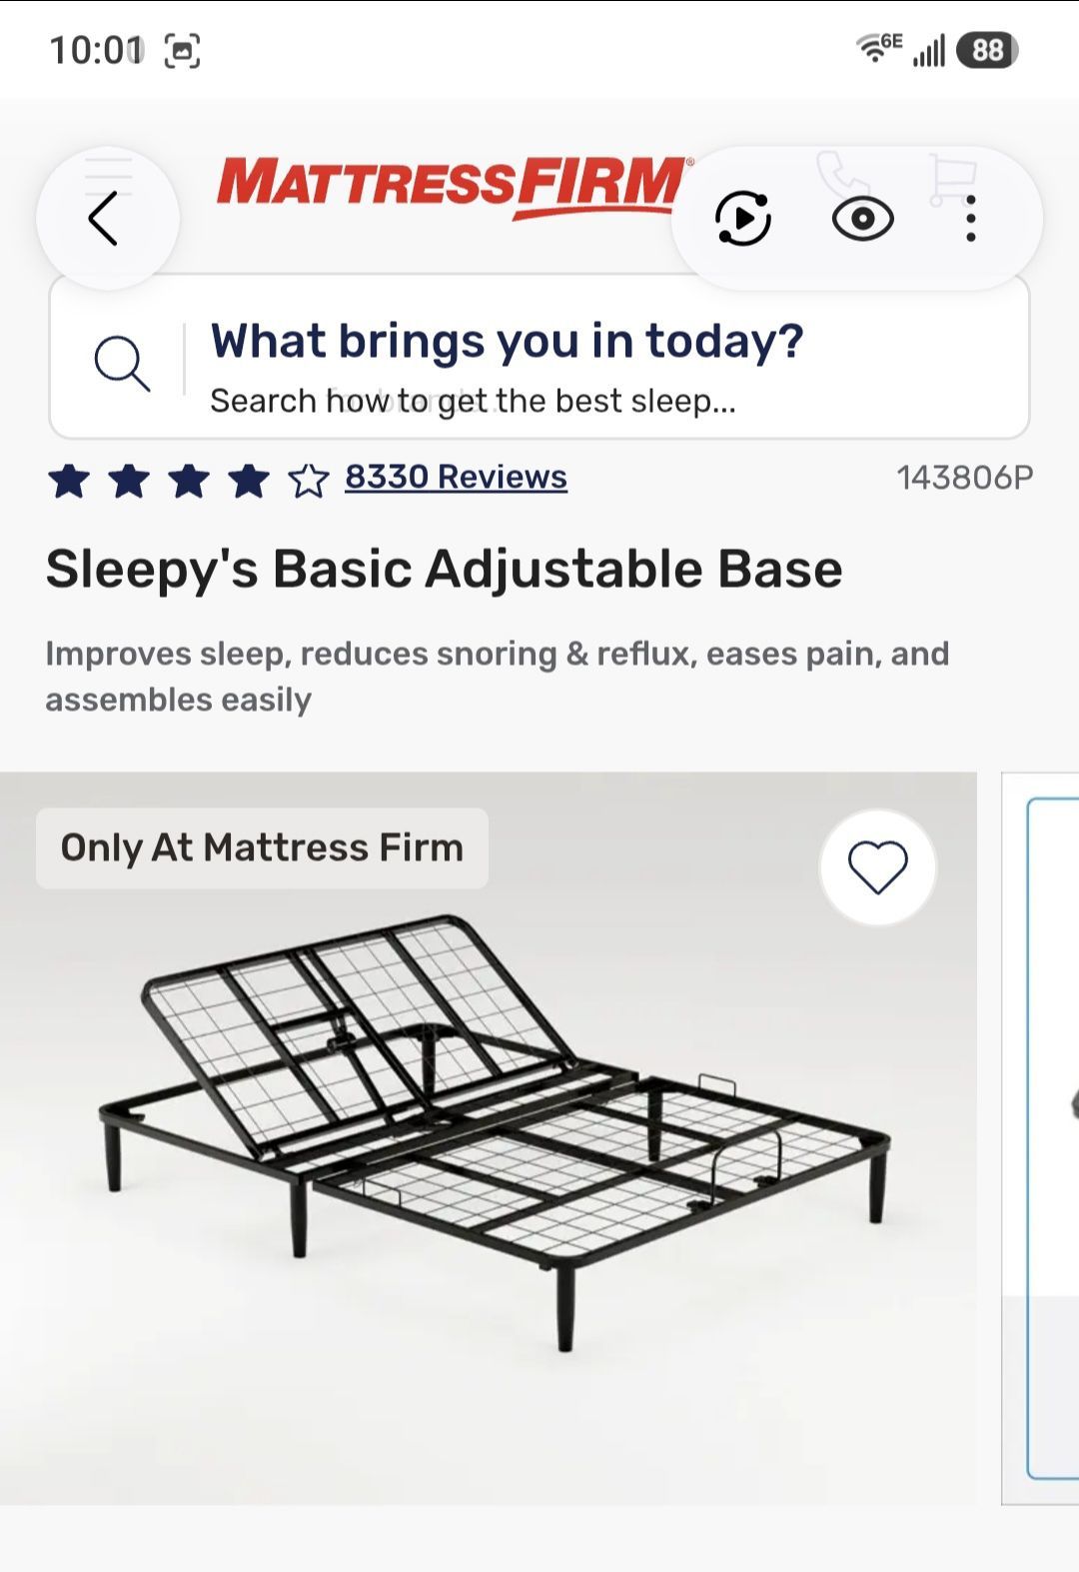Image resolution: width=1079 pixels, height=1572 pixels.
Task: Tap the next product image in carousel
Action: point(1041,1137)
